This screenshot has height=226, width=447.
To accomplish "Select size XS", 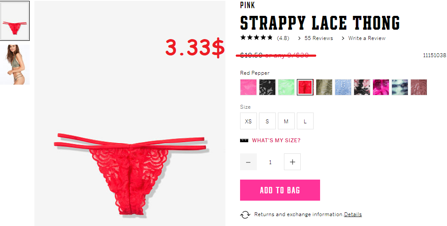I will (248, 121).
